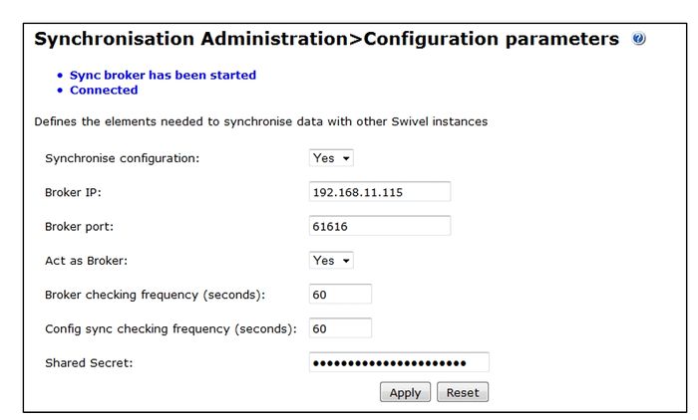This screenshot has height=420, width=698.
Task: Focus the Broker port input box
Action: [x=380, y=226]
